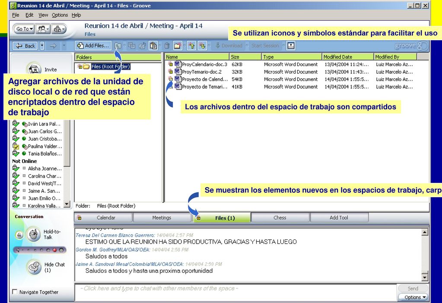The height and width of the screenshot is (303, 442).
Task: Click the Hide Chat speech bubbles icon
Action: [x=35, y=267]
